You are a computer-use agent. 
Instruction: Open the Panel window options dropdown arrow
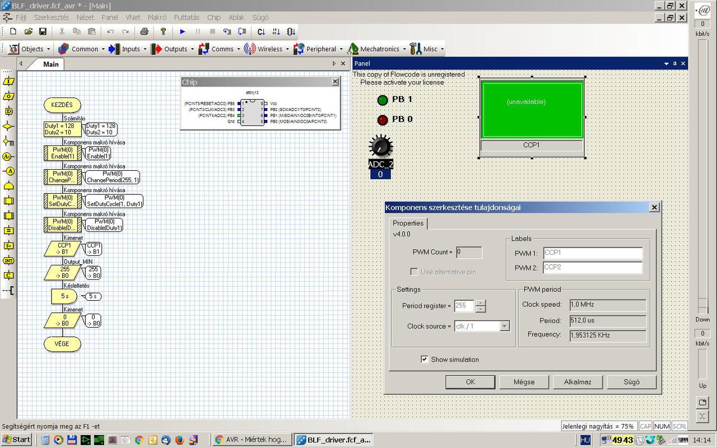tap(666, 64)
